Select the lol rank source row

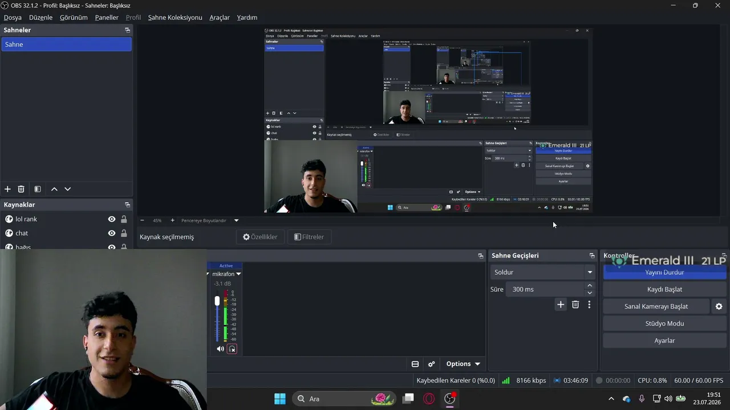pos(66,219)
